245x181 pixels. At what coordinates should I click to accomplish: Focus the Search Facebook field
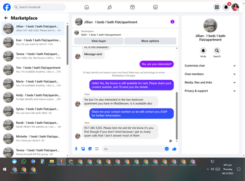click(39, 7)
